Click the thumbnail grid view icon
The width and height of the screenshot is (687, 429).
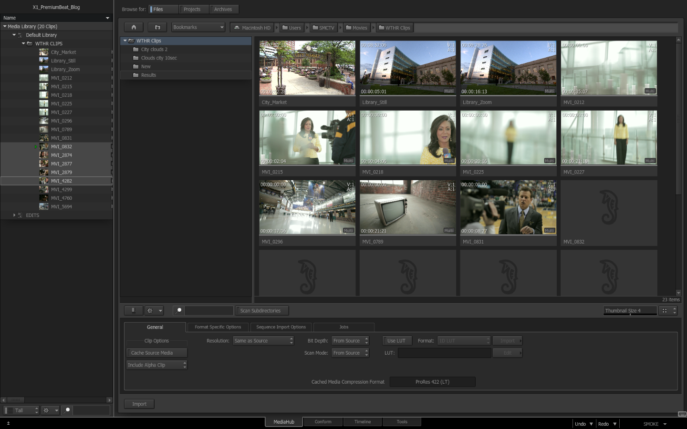pyautogui.click(x=665, y=310)
